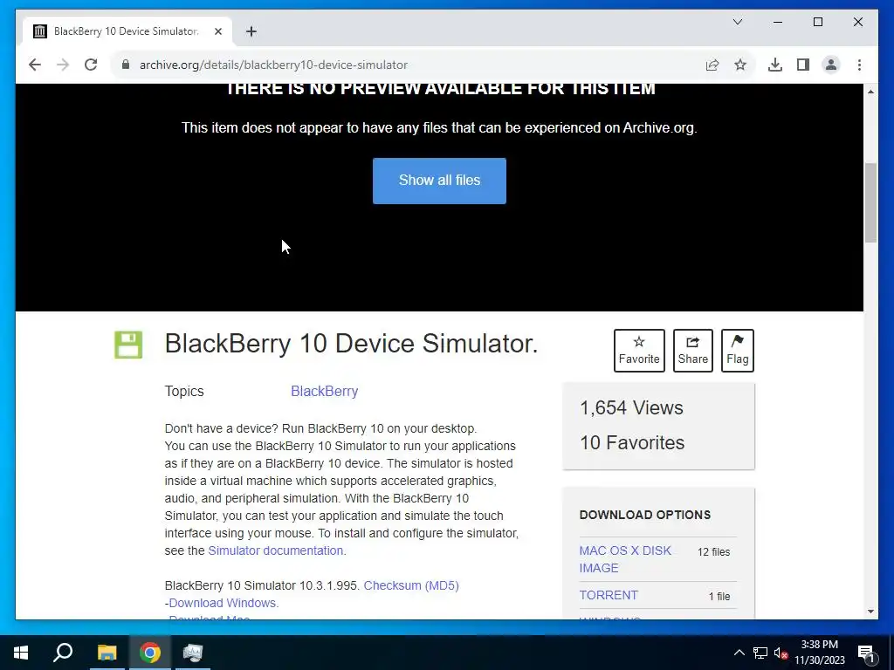Screen dimensions: 894x670
Task: Open MAC OS X DISK IMAGE download option
Action: coord(625,559)
